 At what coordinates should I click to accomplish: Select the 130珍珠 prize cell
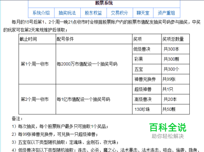[x=147, y=109]
